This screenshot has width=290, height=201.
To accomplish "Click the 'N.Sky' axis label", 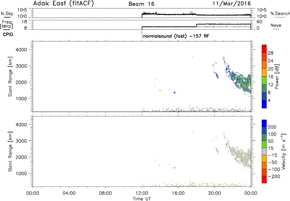I will pos(7,14).
